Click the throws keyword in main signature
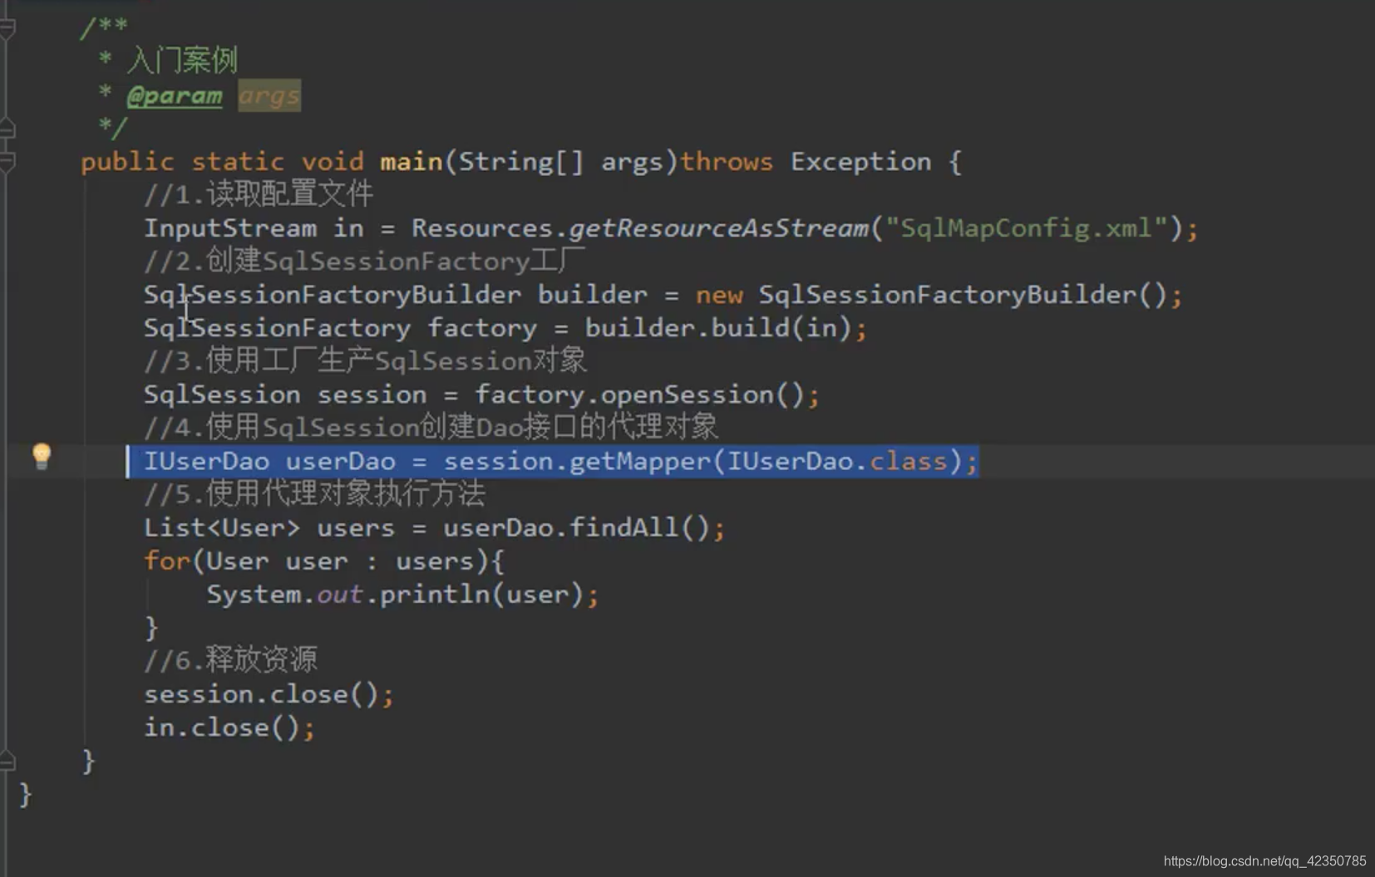The image size is (1375, 877). (727, 161)
